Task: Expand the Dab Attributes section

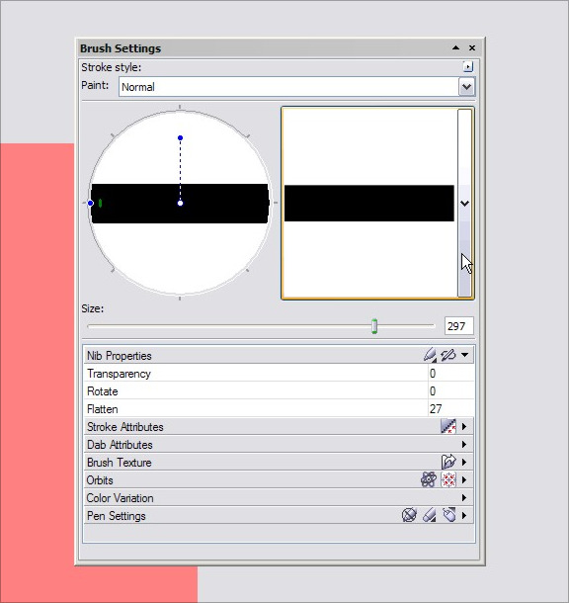Action: click(464, 444)
